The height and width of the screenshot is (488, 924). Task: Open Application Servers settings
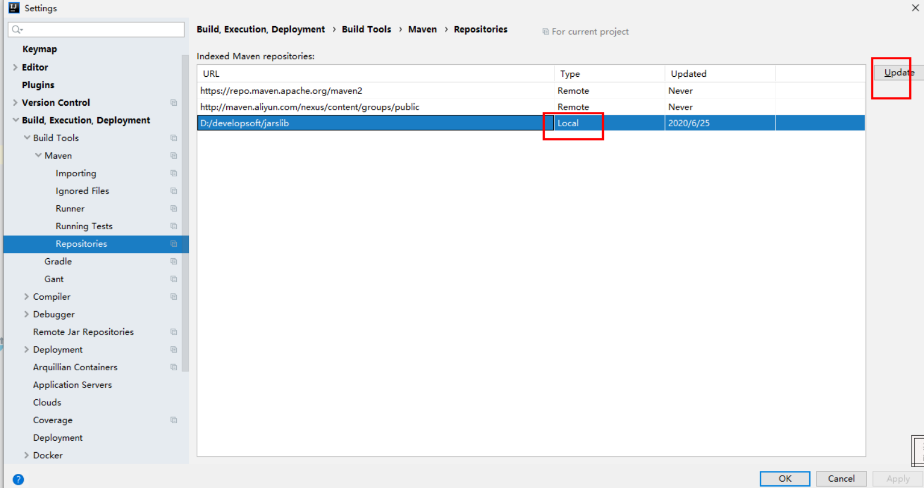click(72, 385)
